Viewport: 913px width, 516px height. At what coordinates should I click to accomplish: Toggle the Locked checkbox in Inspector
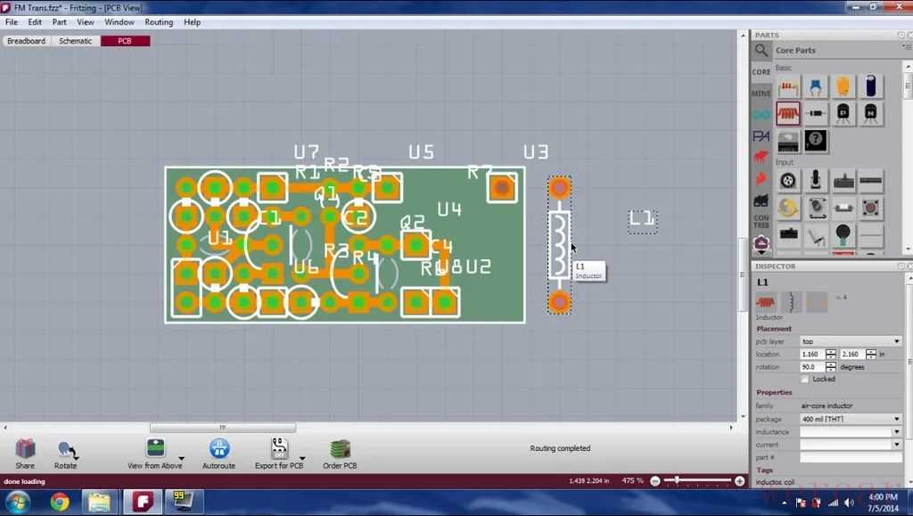tap(804, 379)
